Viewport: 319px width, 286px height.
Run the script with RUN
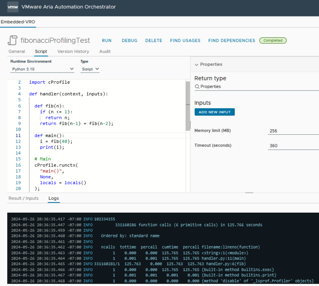coord(107,41)
